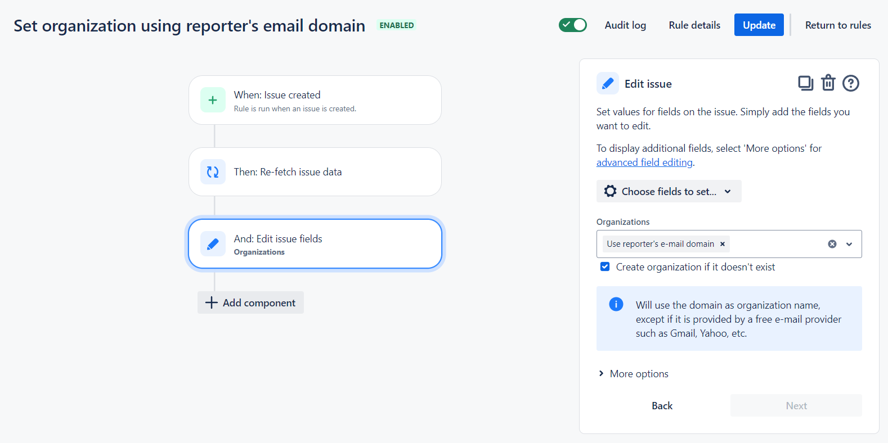This screenshot has width=888, height=443.
Task: Delete the Edit issue component via trash icon
Action: point(828,83)
